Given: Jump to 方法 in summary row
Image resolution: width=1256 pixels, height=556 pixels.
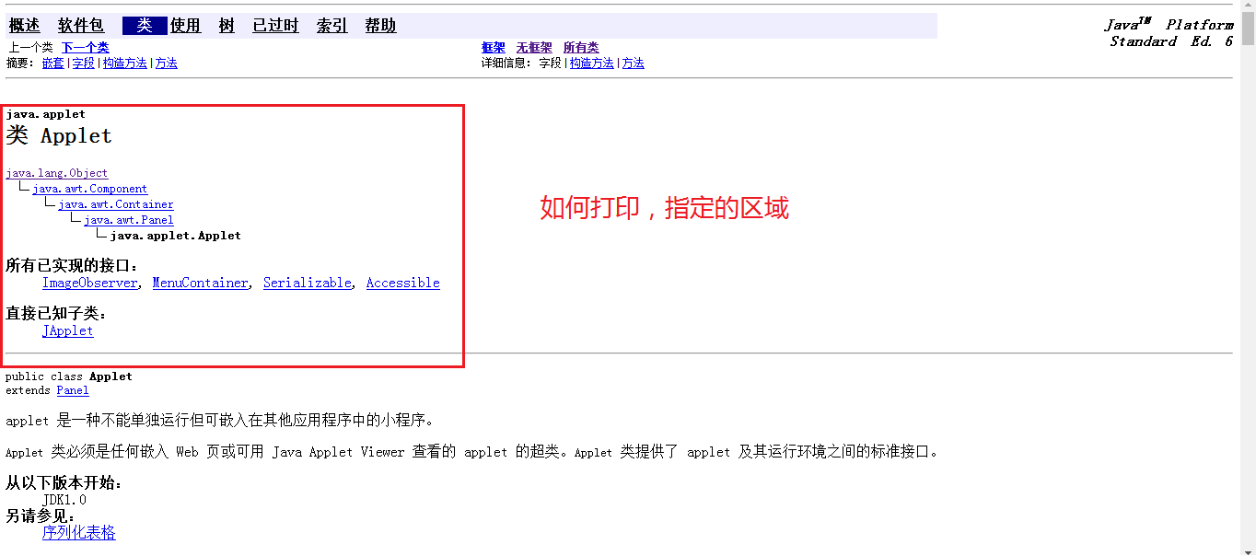Looking at the screenshot, I should (166, 64).
